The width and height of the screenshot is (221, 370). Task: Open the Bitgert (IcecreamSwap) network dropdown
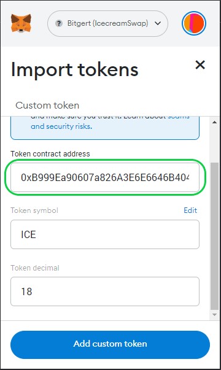(107, 23)
